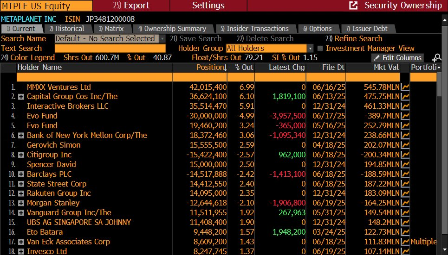Screen dimensions: 448x255
Task: Open chart icon for Morgan Stanley
Action: [x=405, y=203]
